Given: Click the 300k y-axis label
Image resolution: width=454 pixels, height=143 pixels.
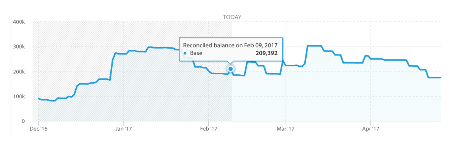Looking at the screenshot, I should [19, 46].
